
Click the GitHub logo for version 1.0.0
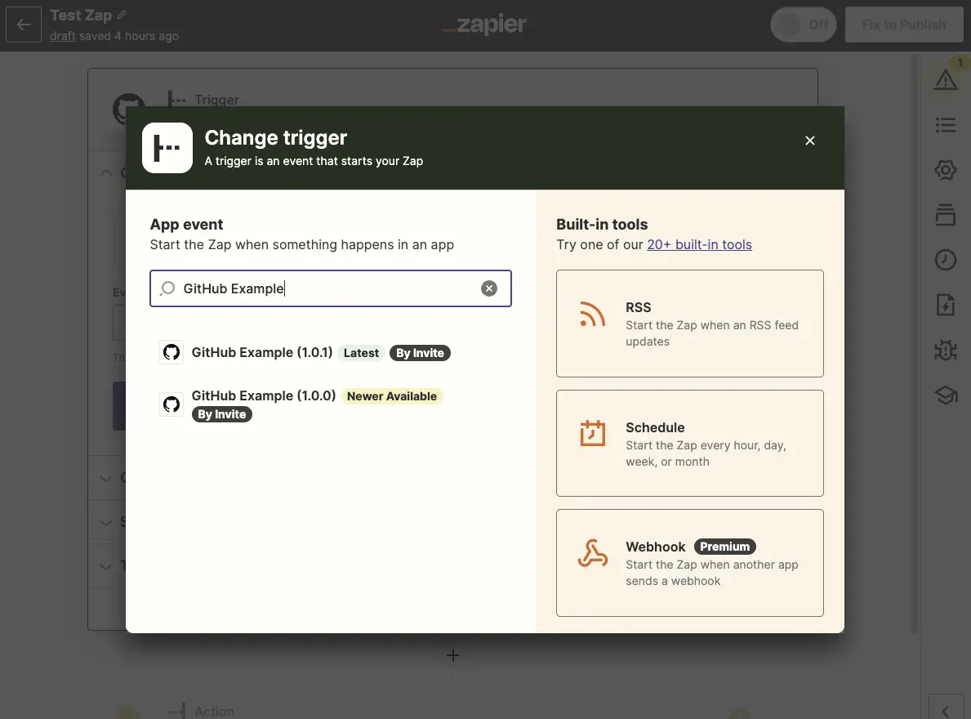(x=171, y=404)
